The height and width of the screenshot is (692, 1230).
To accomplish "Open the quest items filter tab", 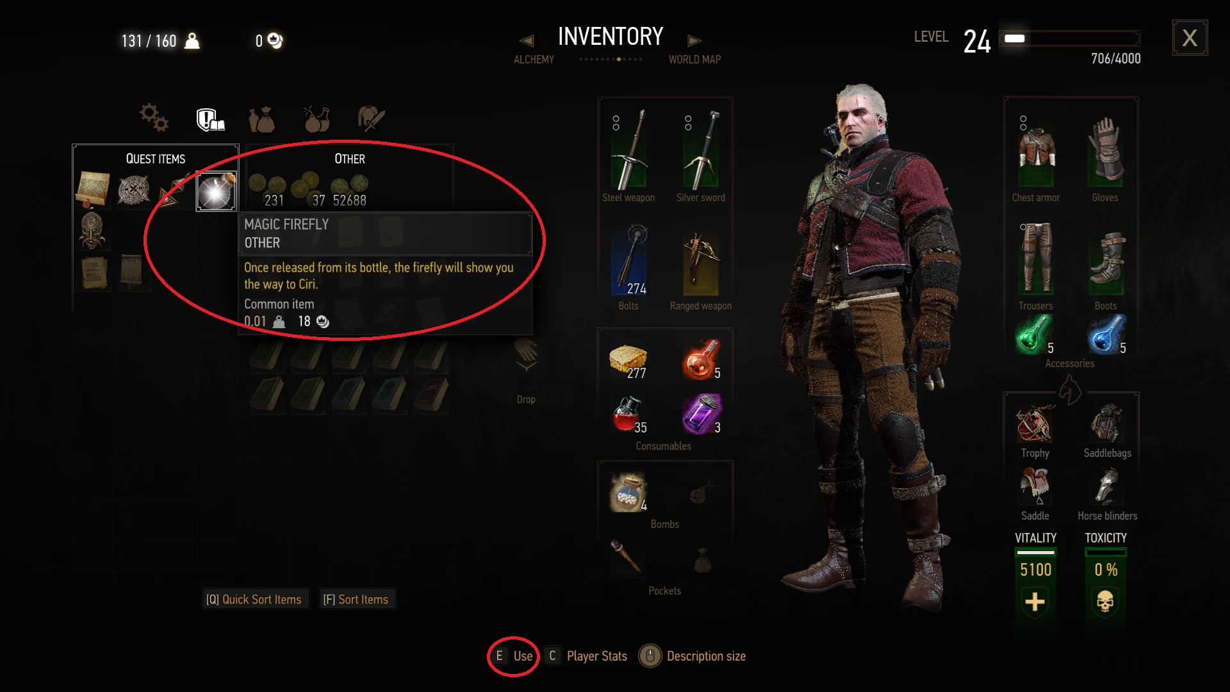I will point(209,119).
